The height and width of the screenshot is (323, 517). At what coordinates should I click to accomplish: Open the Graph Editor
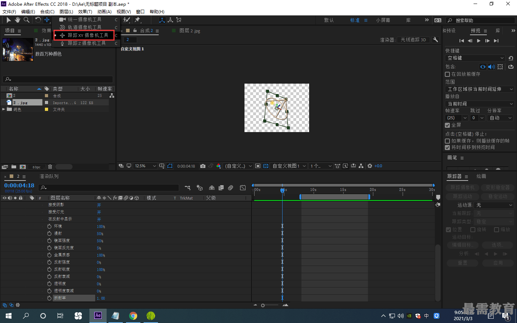243,188
